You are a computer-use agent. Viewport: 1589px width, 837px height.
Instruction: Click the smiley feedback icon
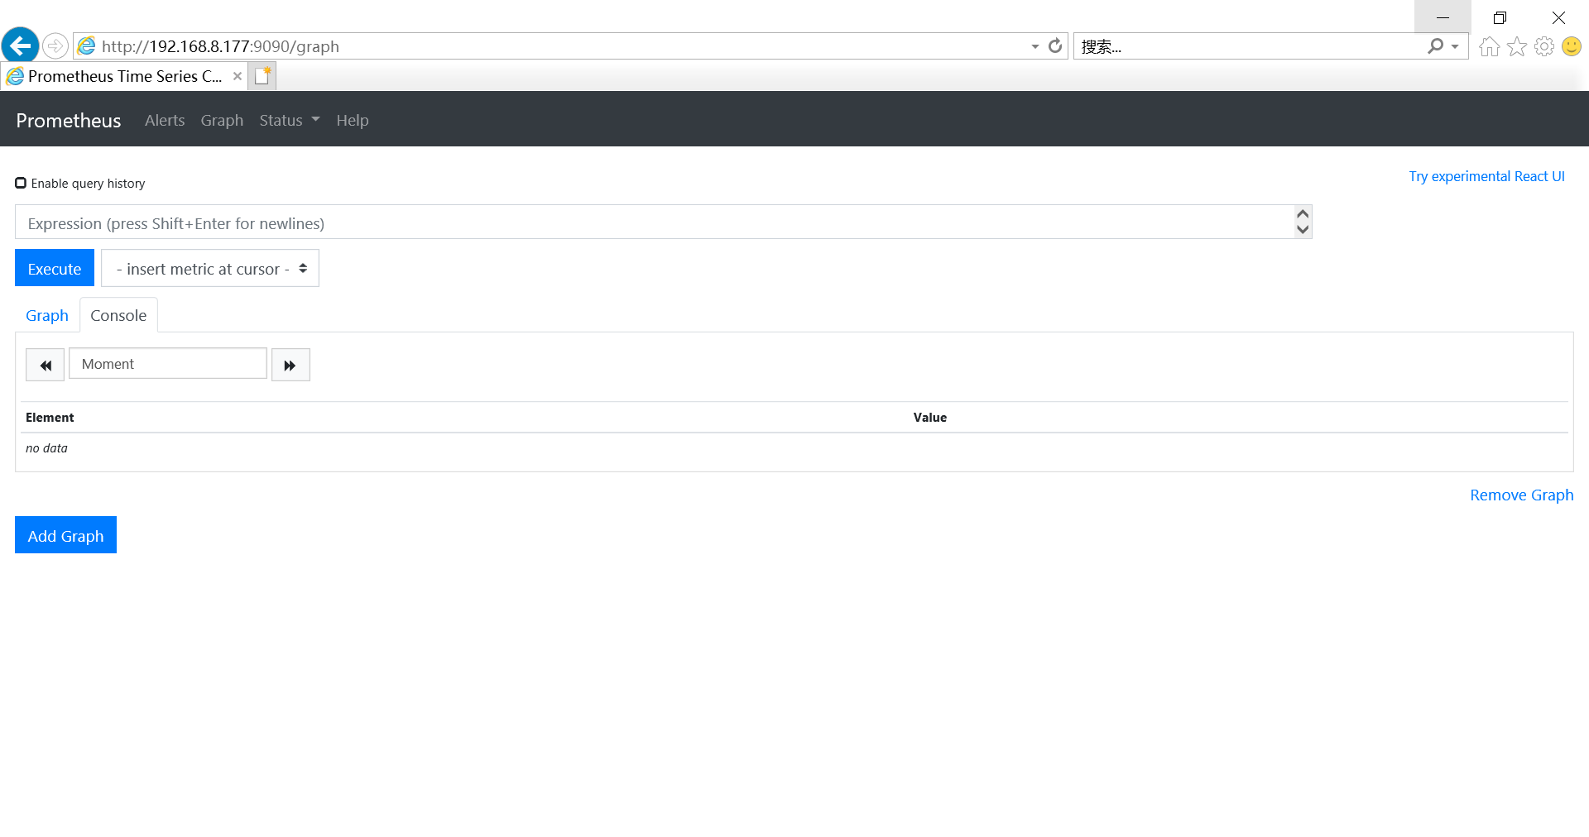1572,46
